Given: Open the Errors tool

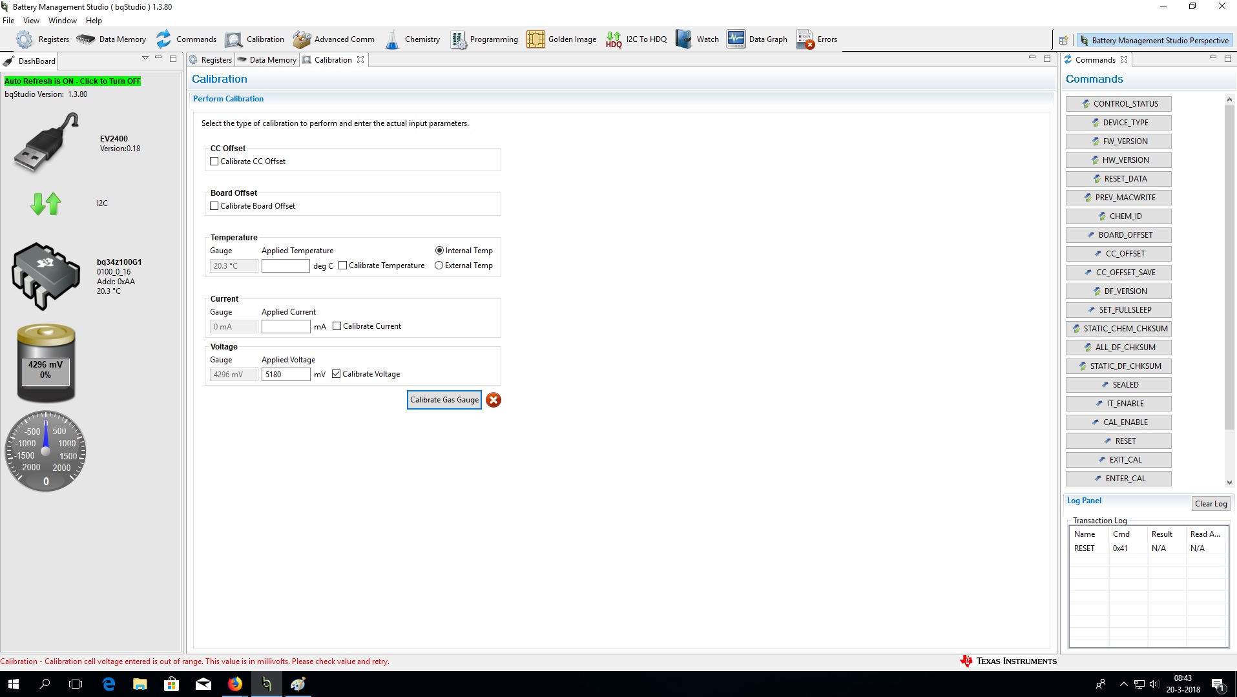Looking at the screenshot, I should pyautogui.click(x=817, y=39).
